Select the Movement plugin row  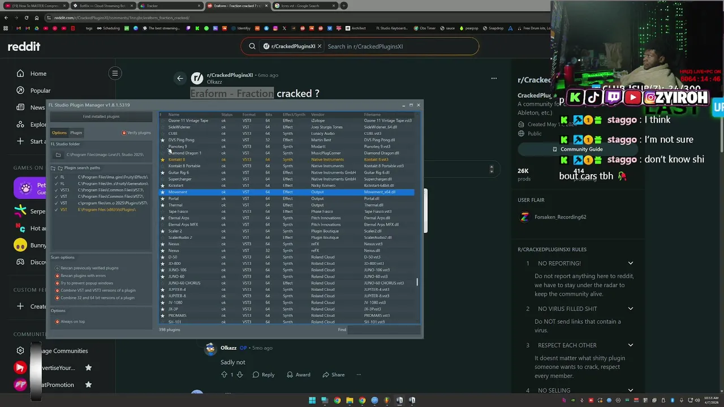tap(287, 192)
